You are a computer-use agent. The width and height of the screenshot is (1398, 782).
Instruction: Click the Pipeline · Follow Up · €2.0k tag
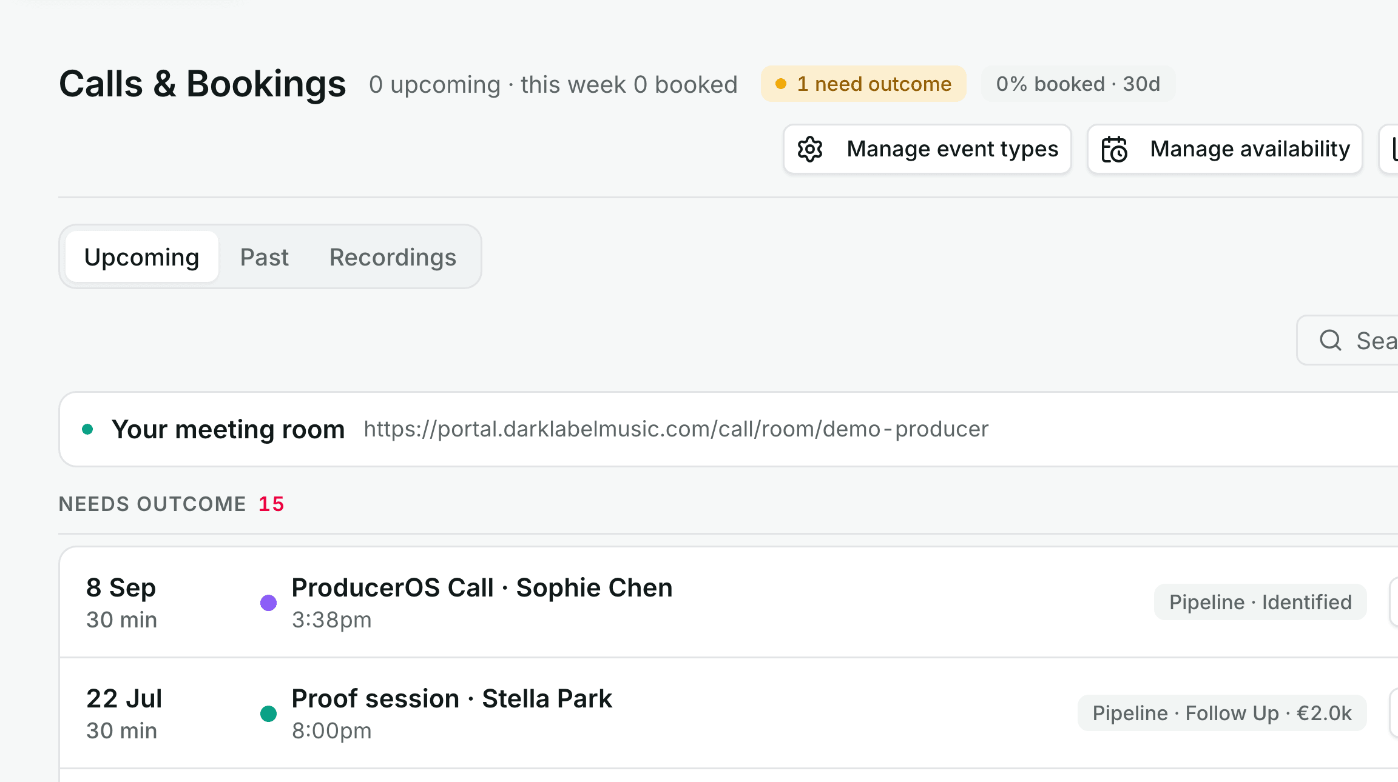tap(1222, 713)
